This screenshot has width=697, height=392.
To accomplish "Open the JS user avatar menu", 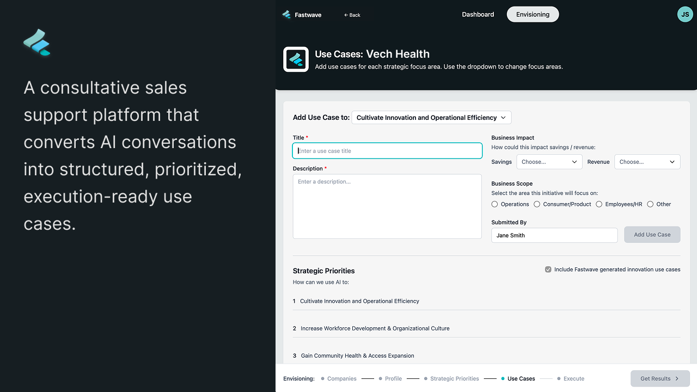I will [x=685, y=14].
